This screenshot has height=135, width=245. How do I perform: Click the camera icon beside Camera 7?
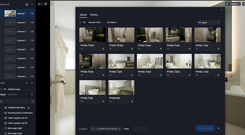(x=32, y=67)
